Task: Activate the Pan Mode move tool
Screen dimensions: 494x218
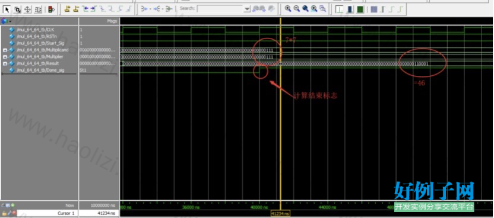Action: click(28, 9)
